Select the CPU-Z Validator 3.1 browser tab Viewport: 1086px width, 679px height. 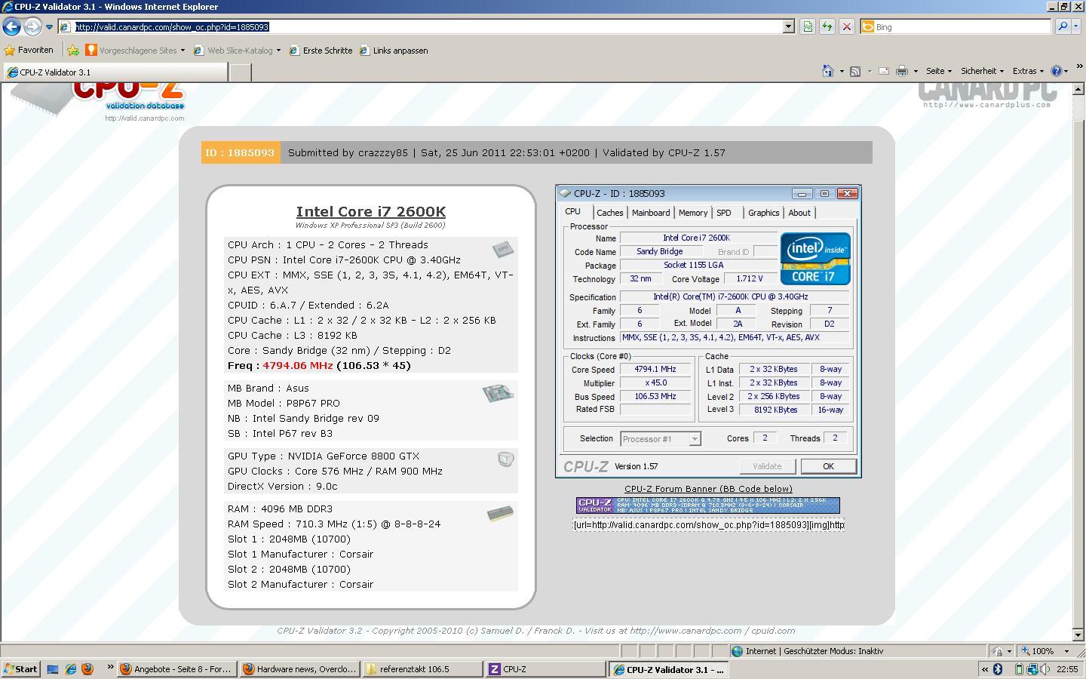tap(115, 72)
